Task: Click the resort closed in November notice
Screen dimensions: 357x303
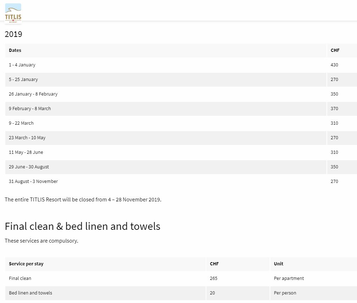Action: point(83,200)
